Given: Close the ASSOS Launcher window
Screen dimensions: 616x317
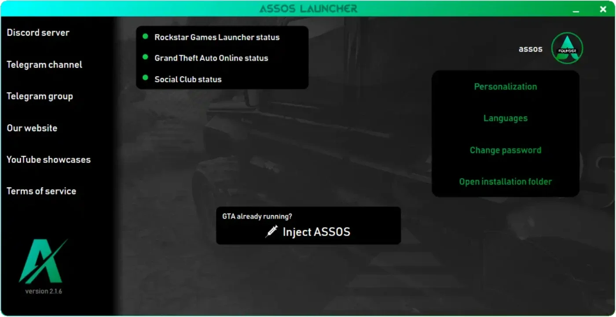Looking at the screenshot, I should (603, 9).
